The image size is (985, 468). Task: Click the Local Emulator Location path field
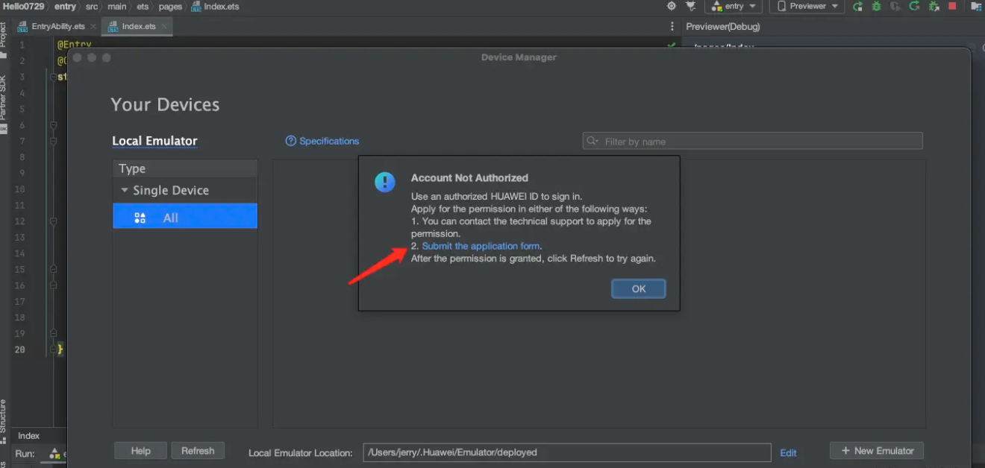pyautogui.click(x=567, y=452)
